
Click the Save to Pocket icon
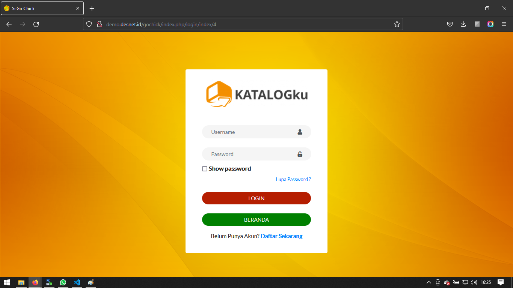(x=450, y=24)
